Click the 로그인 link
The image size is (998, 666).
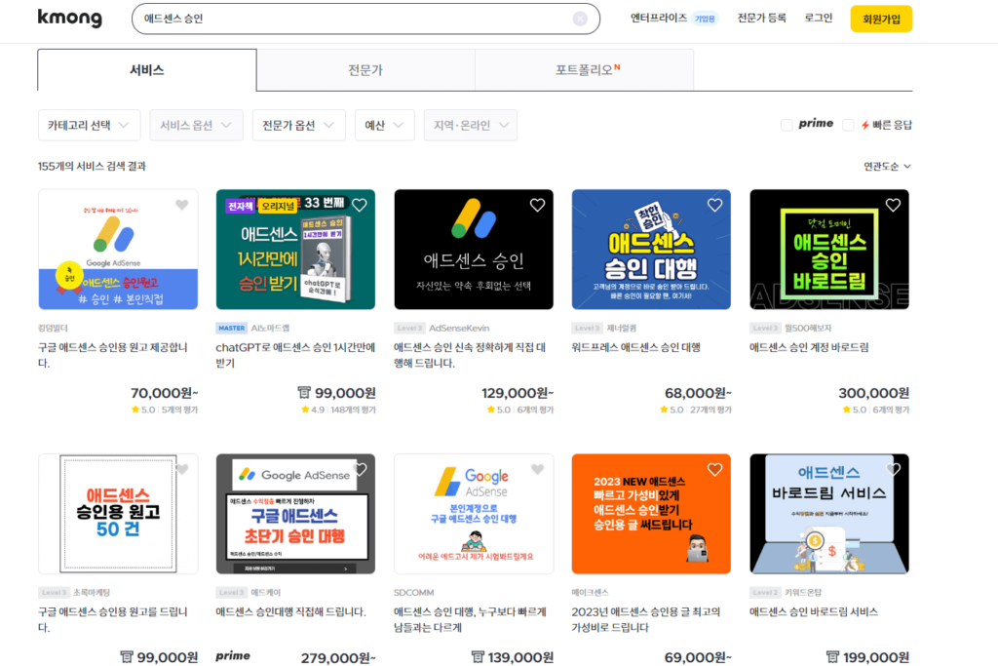coord(818,18)
